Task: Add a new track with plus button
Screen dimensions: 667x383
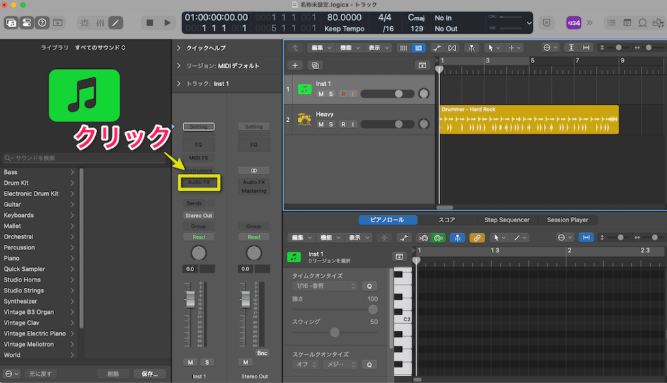Action: [x=295, y=66]
